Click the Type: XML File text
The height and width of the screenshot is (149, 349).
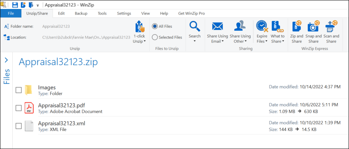pos(52,130)
